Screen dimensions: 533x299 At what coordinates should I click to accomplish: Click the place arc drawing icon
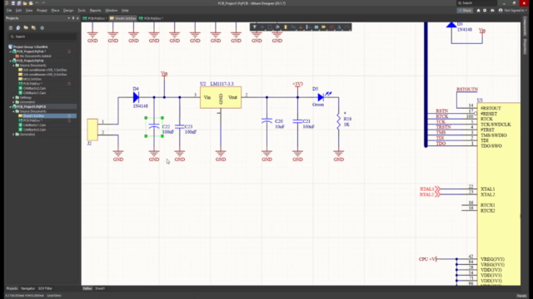[x=346, y=27]
